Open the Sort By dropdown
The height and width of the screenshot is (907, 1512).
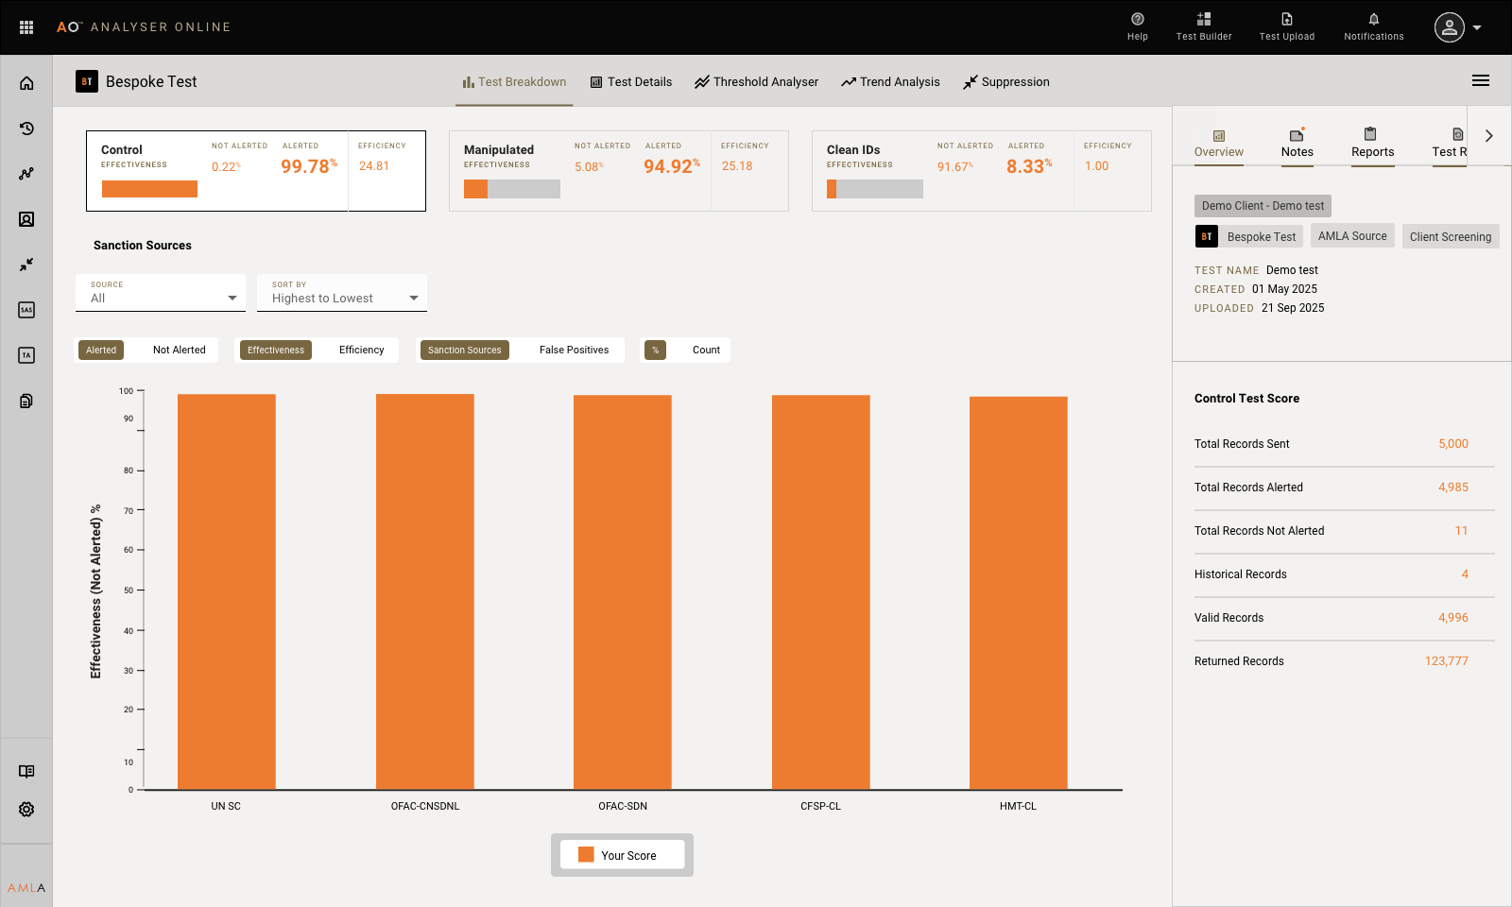pyautogui.click(x=342, y=294)
